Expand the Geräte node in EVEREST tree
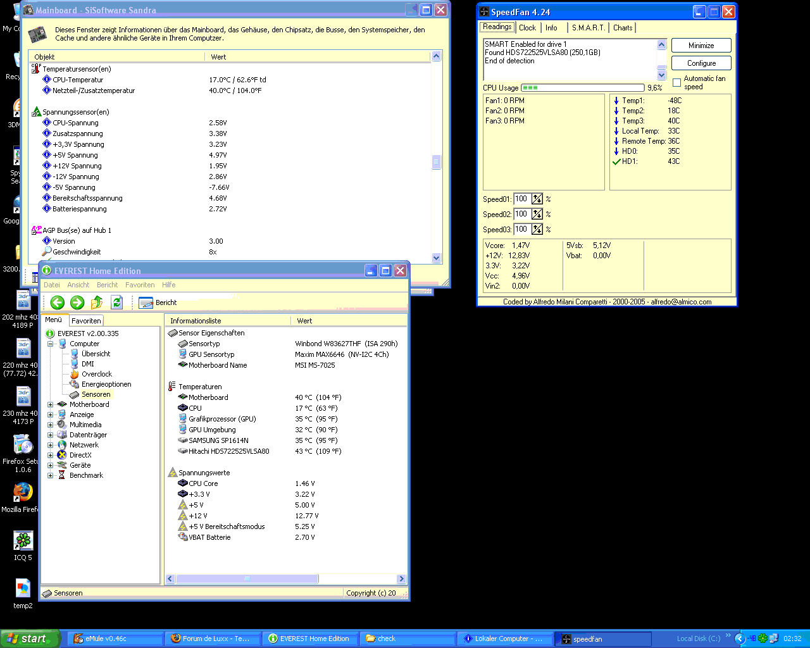 (x=50, y=465)
